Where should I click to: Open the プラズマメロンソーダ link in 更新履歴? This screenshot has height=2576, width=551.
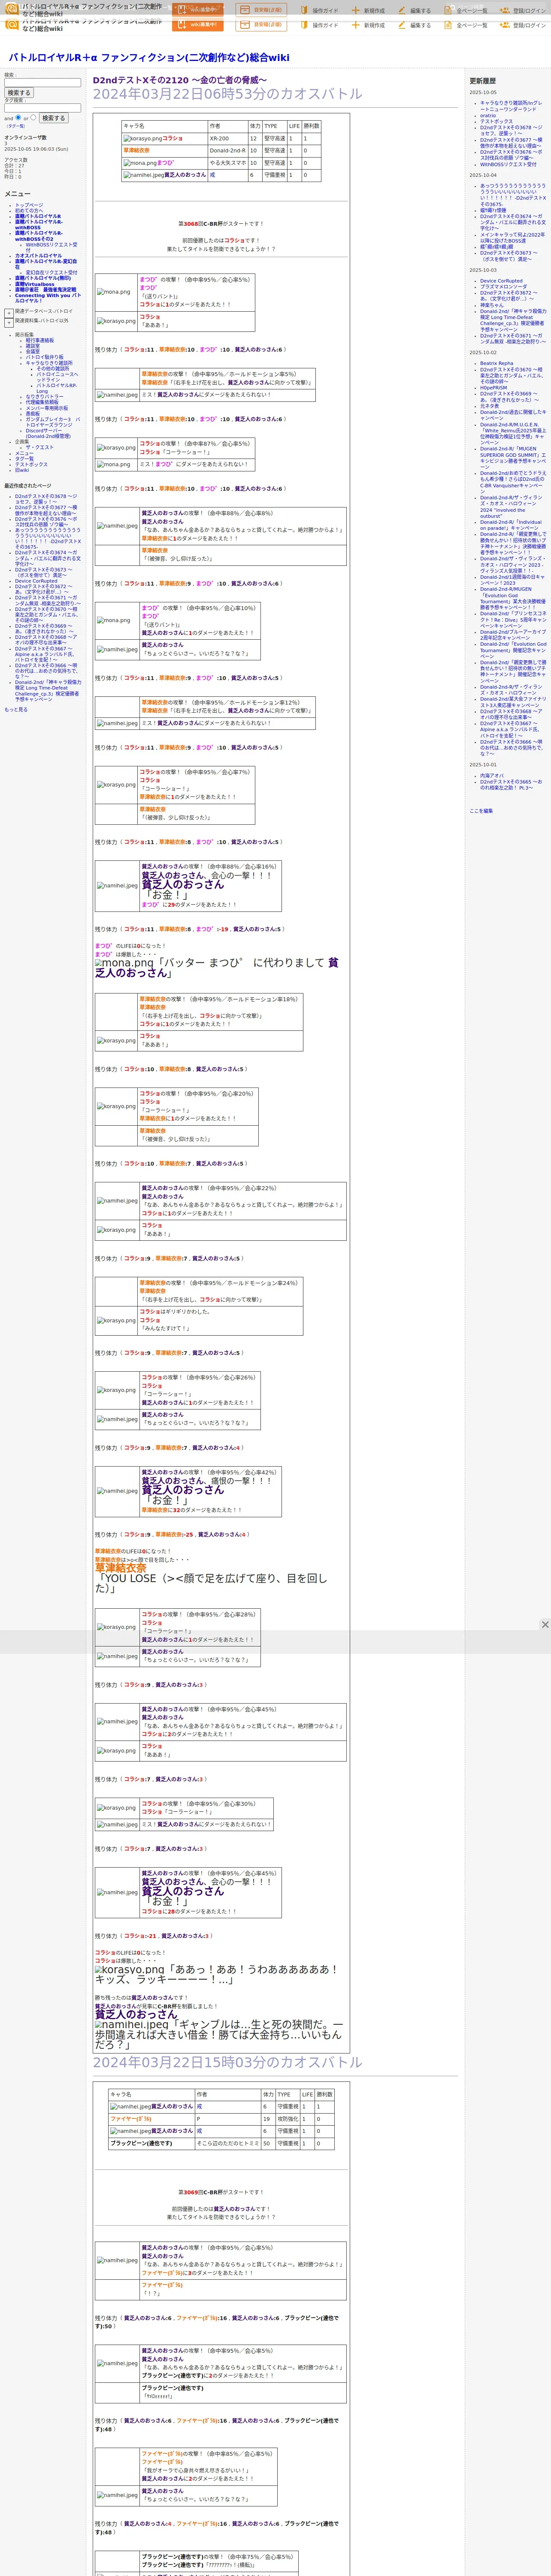tap(503, 287)
